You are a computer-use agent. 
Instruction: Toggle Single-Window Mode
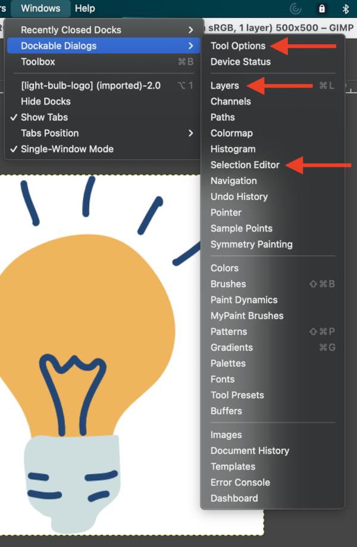pos(67,149)
